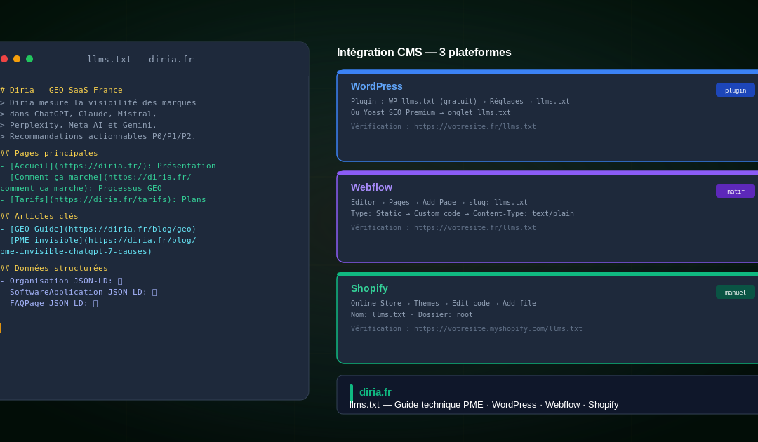Viewport: 758px width, 442px height.
Task: Click the purple natif badge
Action: (736, 192)
